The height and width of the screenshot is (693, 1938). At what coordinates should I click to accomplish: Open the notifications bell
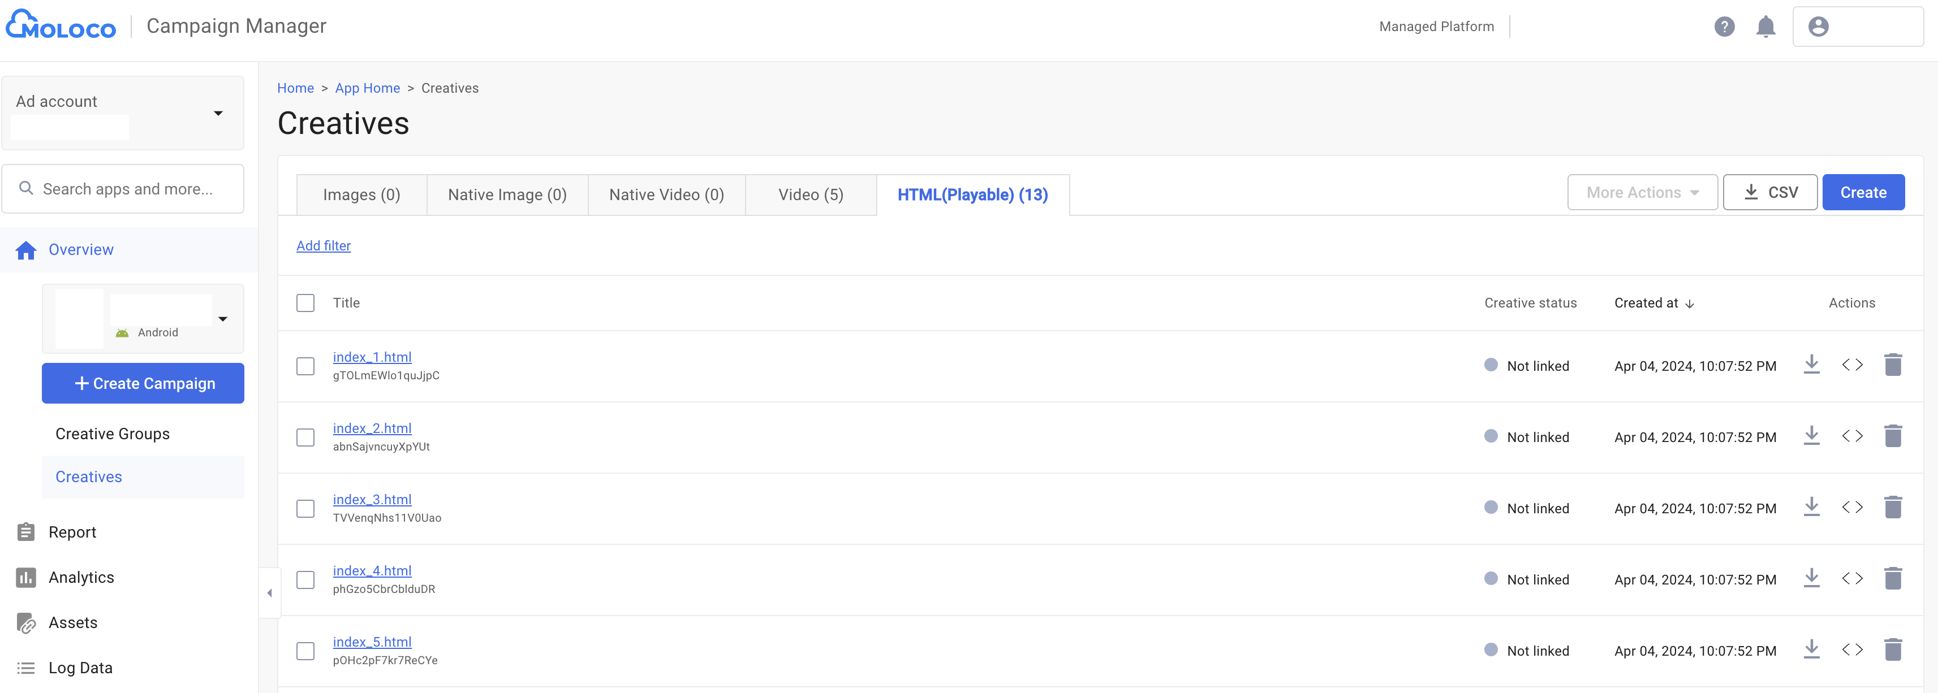(x=1765, y=27)
